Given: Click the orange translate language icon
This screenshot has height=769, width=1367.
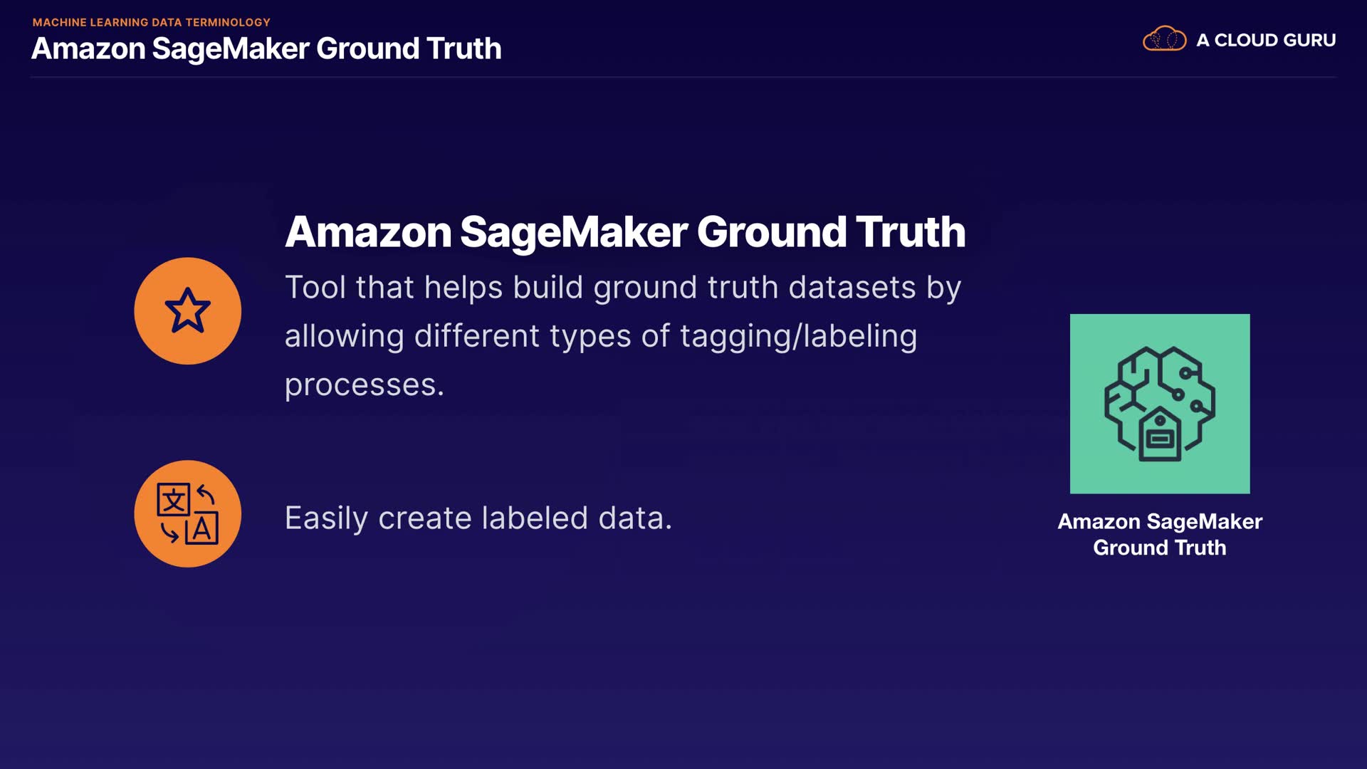Looking at the screenshot, I should [x=187, y=513].
